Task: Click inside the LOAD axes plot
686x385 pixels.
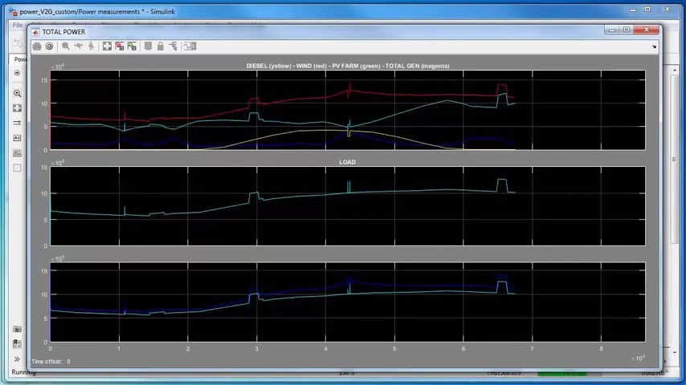Action: click(348, 206)
